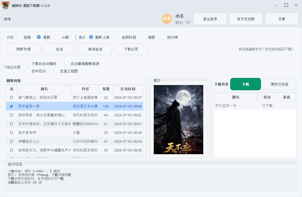Sort by the 集数 column header
The height and width of the screenshot is (197, 302).
(x=106, y=89)
